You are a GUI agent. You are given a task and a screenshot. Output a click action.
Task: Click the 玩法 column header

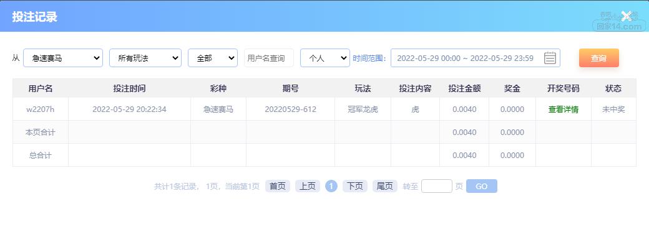363,88
